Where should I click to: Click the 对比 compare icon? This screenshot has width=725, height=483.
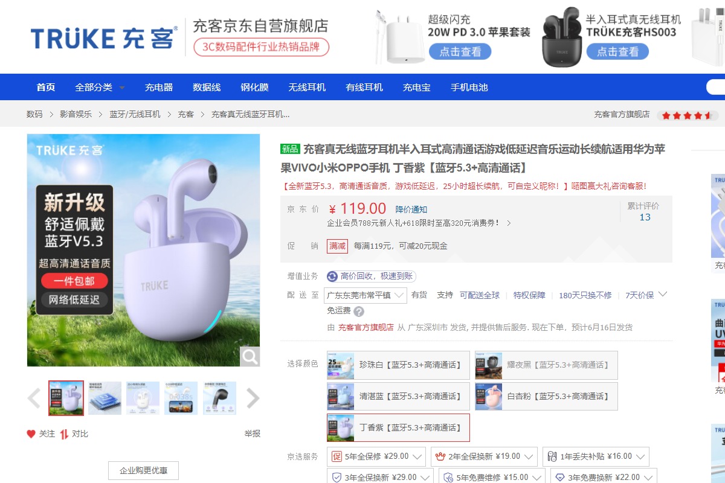click(64, 433)
